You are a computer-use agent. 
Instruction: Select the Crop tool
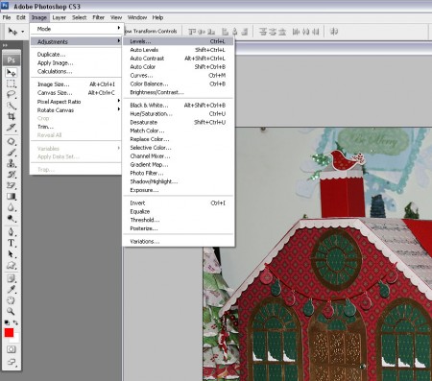click(x=12, y=116)
